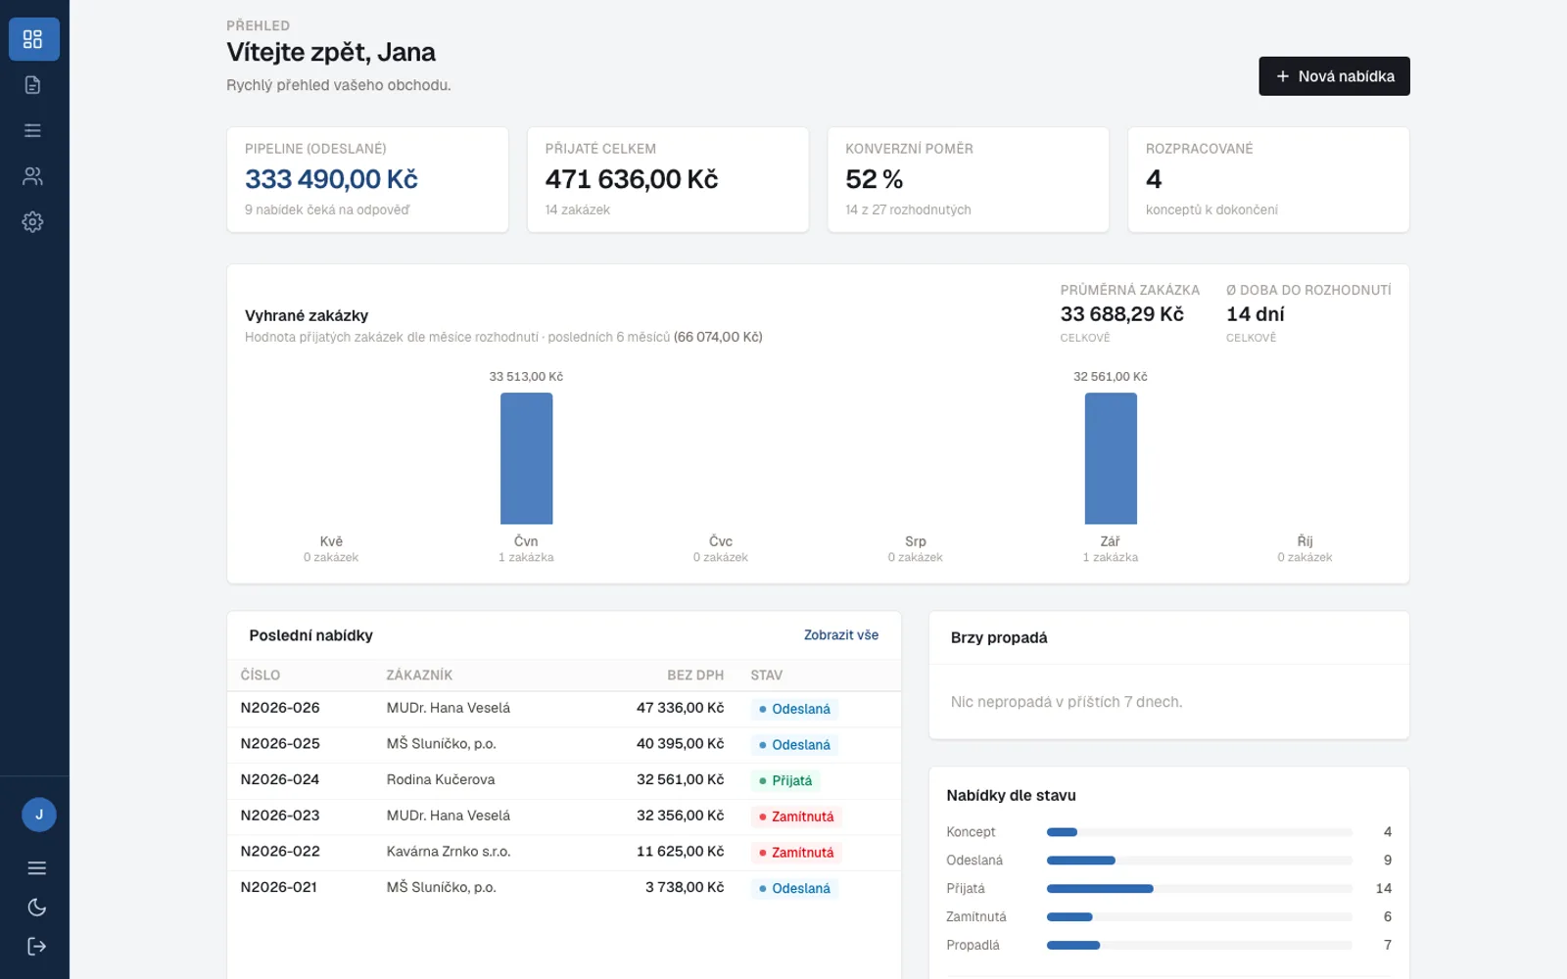This screenshot has width=1567, height=979.
Task: Open the quotes document icon in sidebar
Action: [x=33, y=85]
